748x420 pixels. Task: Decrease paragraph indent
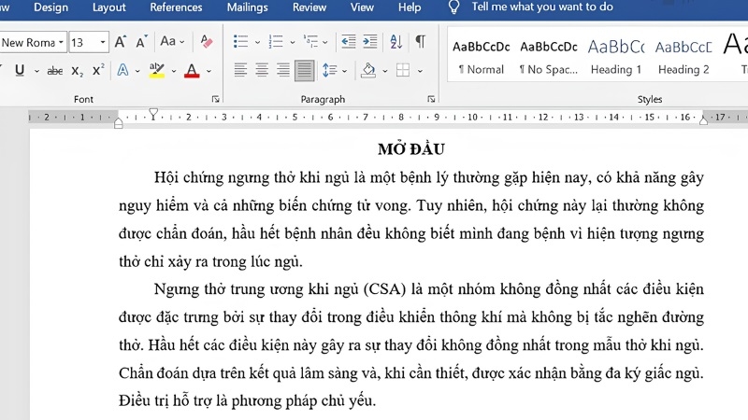[348, 42]
